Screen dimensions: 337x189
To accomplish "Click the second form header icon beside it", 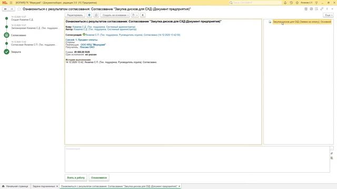I will point(311,9).
